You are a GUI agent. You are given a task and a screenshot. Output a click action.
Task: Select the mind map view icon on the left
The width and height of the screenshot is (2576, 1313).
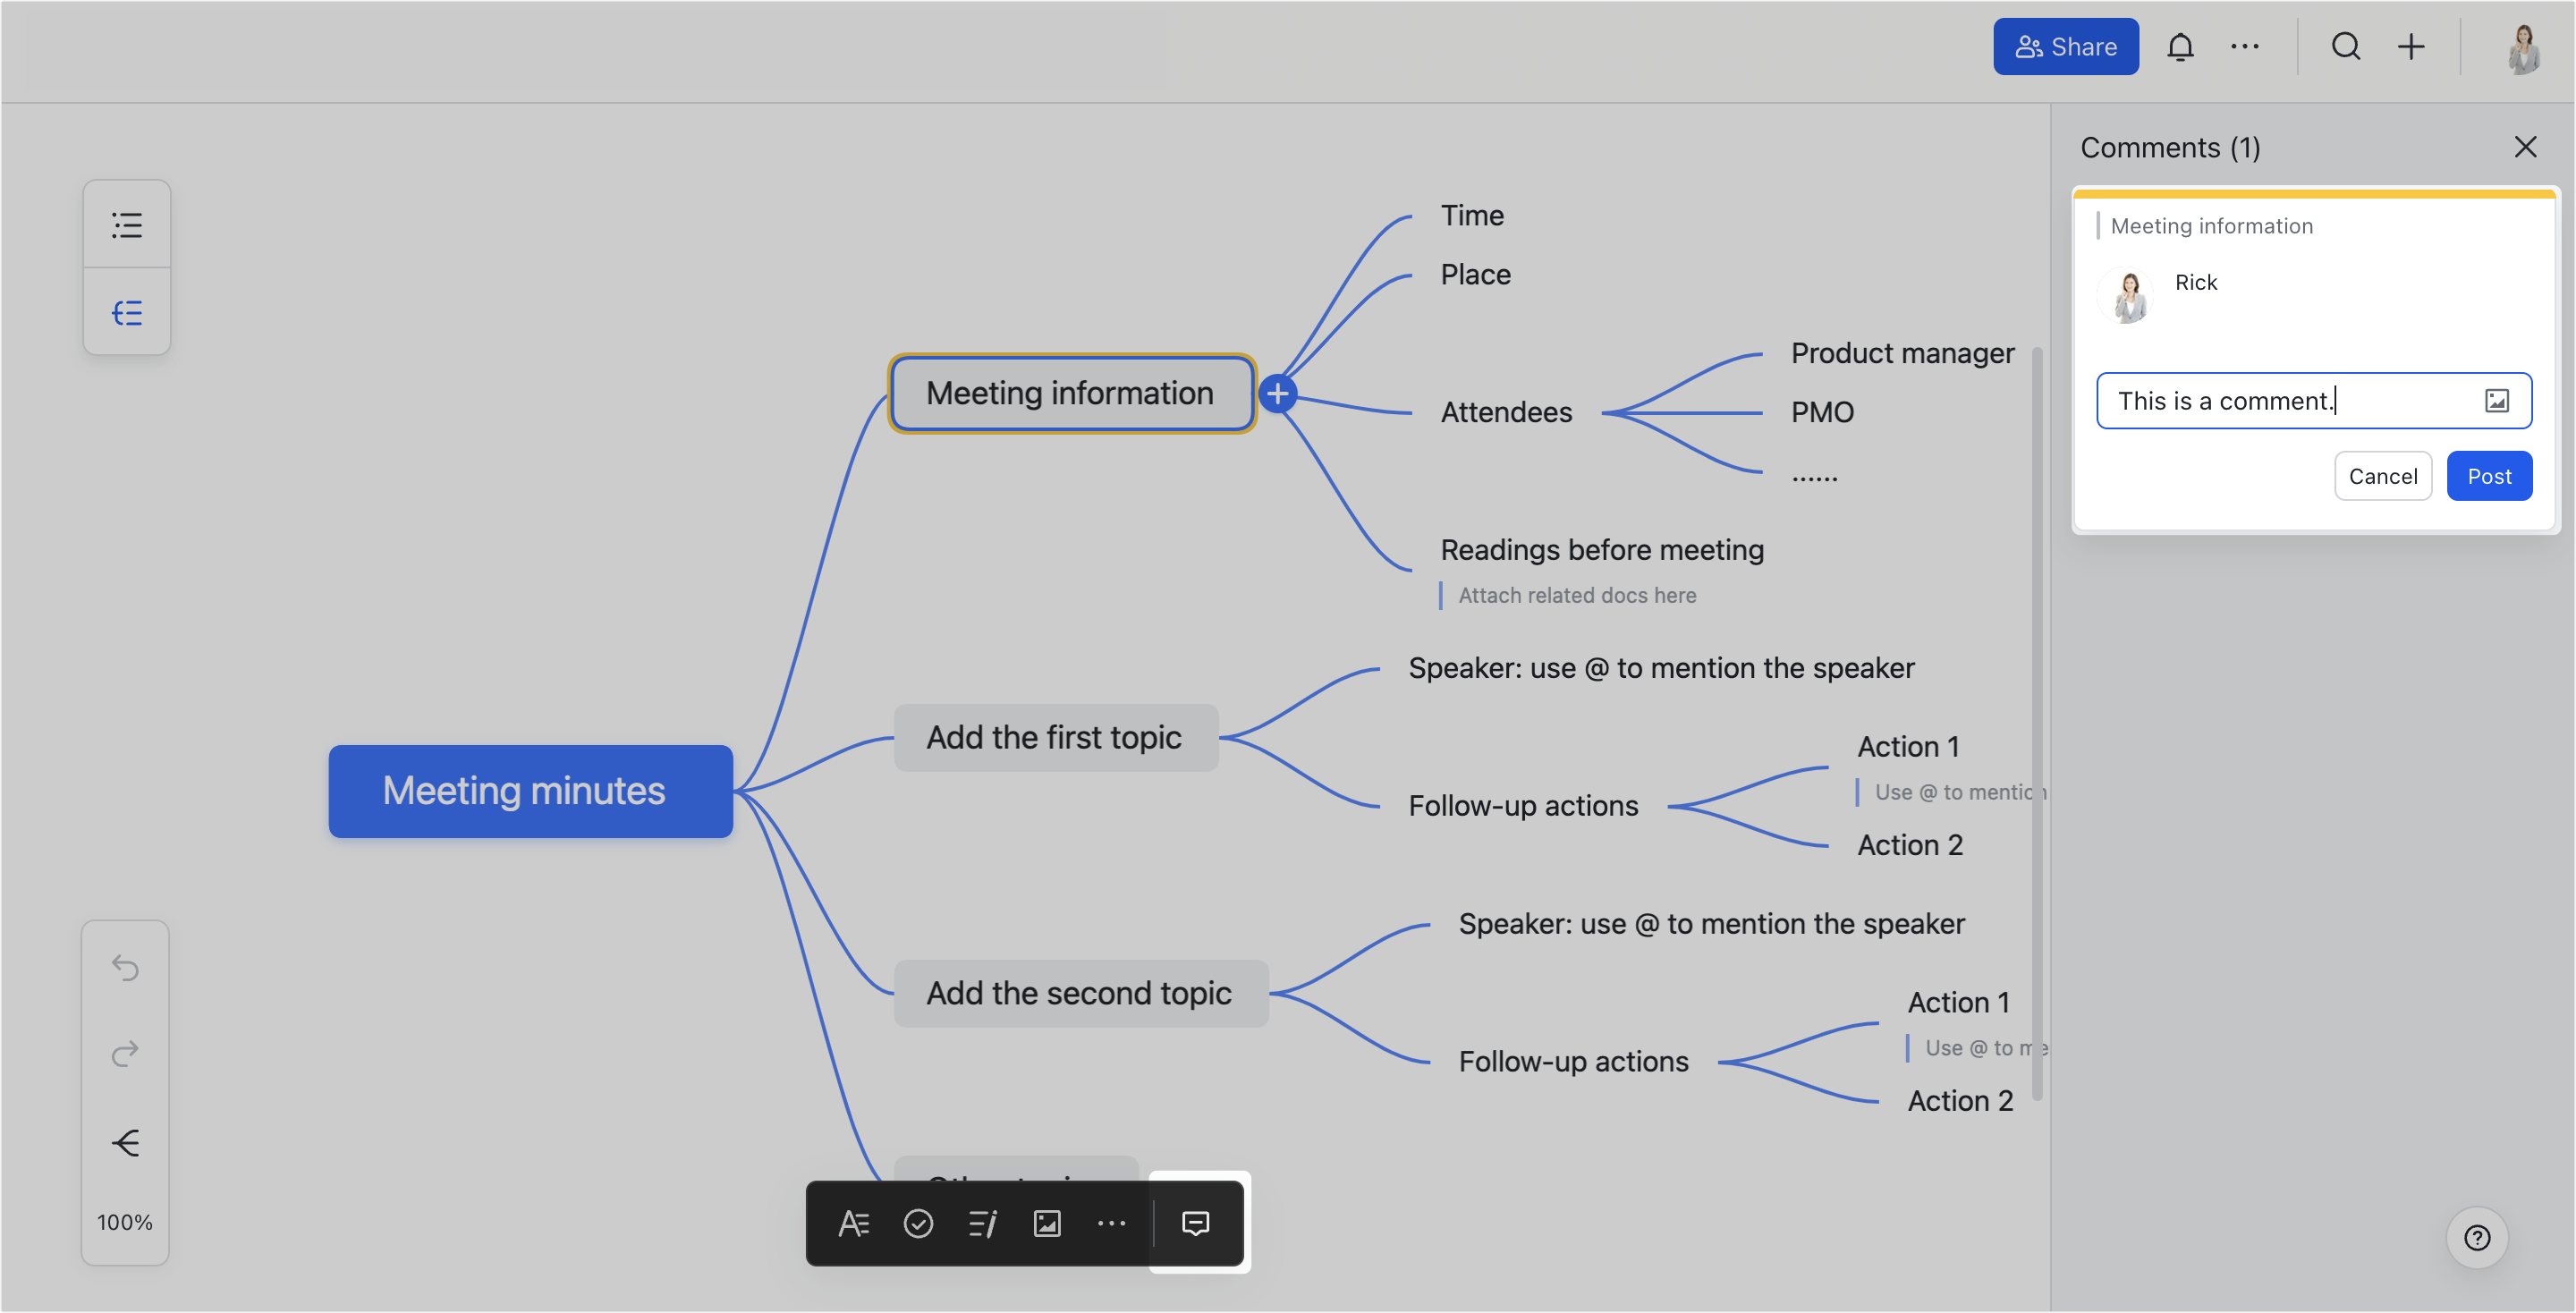pos(127,312)
